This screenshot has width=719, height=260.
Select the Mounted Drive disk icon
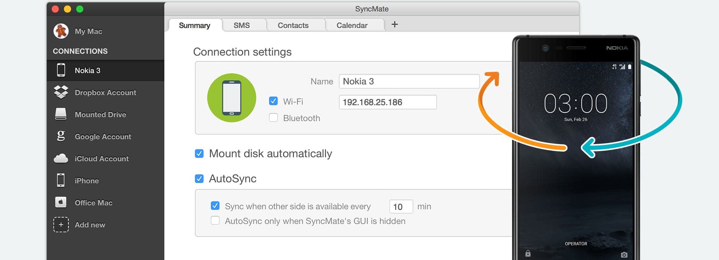pos(61,114)
